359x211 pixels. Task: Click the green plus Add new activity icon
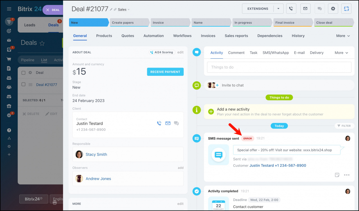pos(211,112)
